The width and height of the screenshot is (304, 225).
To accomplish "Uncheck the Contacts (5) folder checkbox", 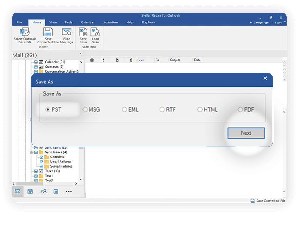I will [x=36, y=67].
